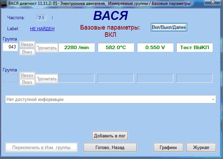
Task: Open the Графики view
Action: click(168, 147)
